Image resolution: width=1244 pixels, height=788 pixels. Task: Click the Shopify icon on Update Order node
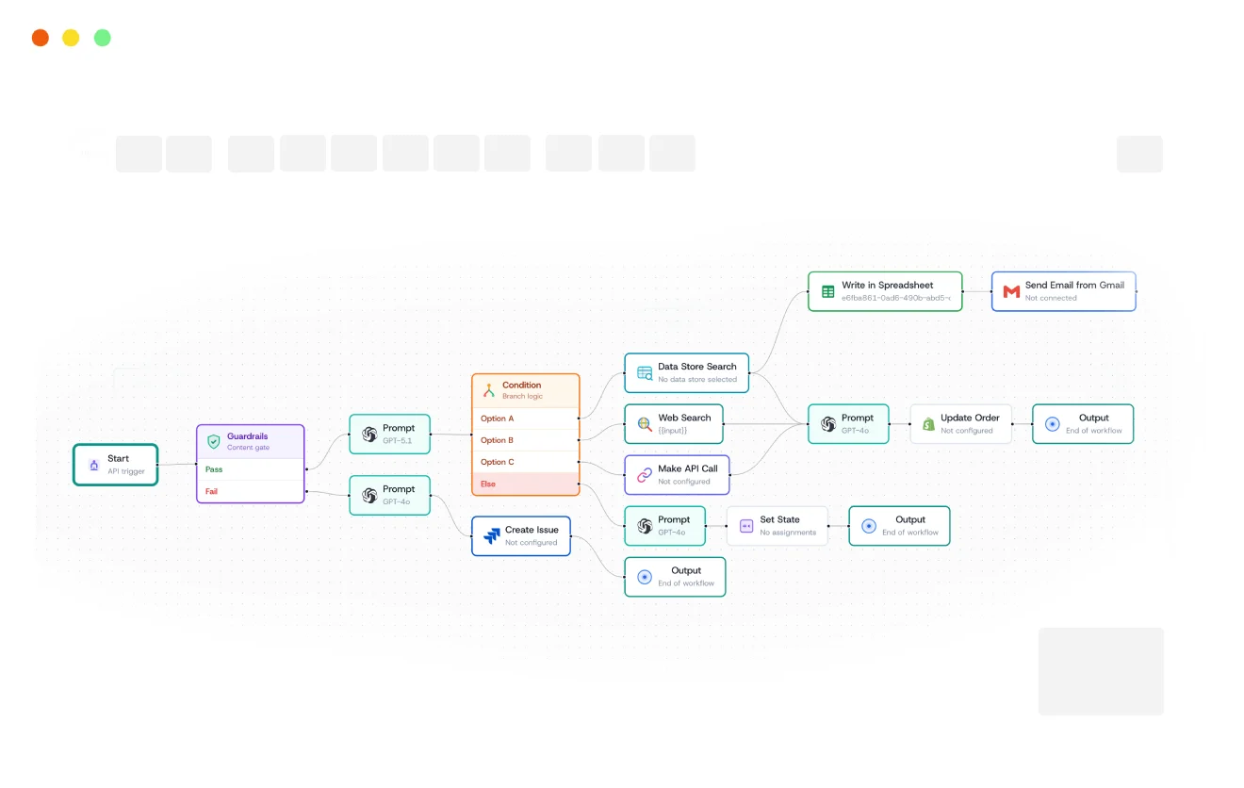coord(928,424)
